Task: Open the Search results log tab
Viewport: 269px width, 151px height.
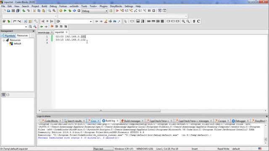Action: point(74,121)
